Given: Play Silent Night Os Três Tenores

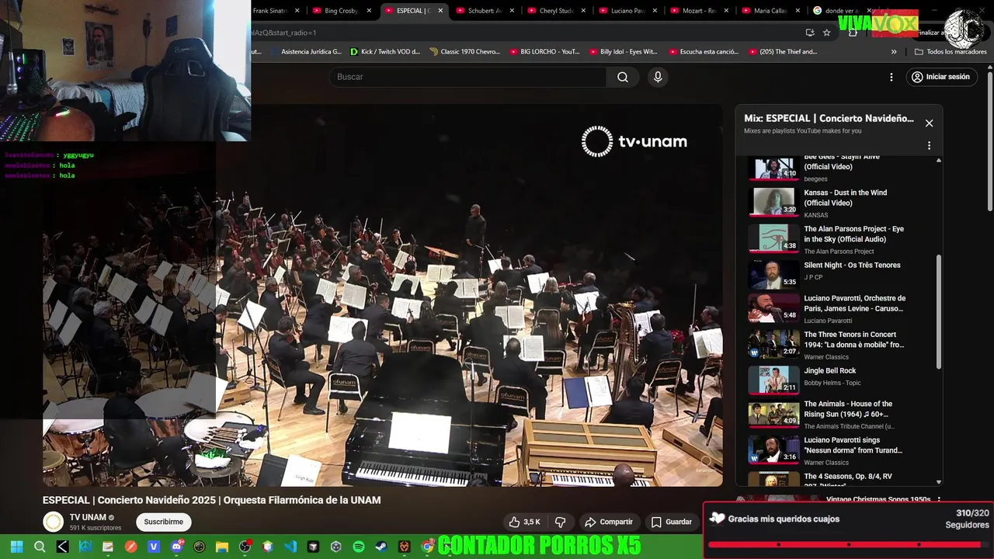Looking at the screenshot, I should pos(773,274).
